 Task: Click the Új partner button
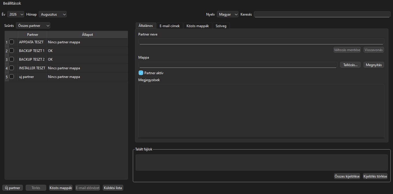[13, 188]
